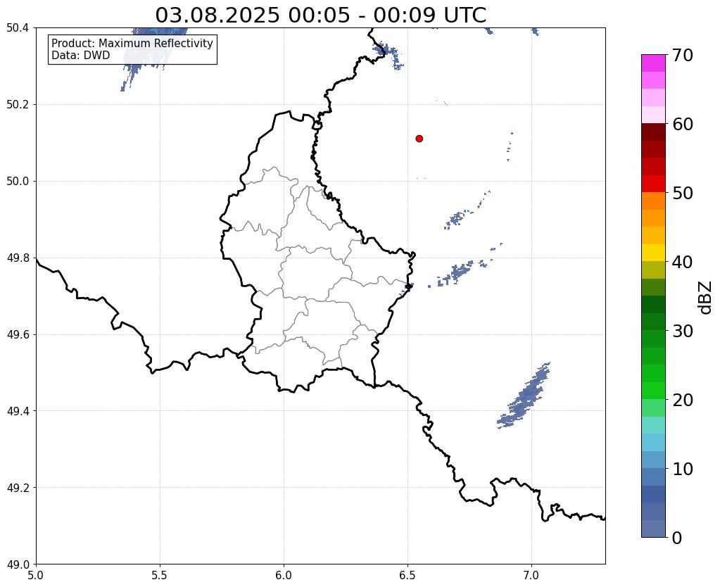Image resolution: width=720 pixels, height=587 pixels.
Task: Pick the darkest maroon colorbar segment below 60
Action: coord(653,132)
